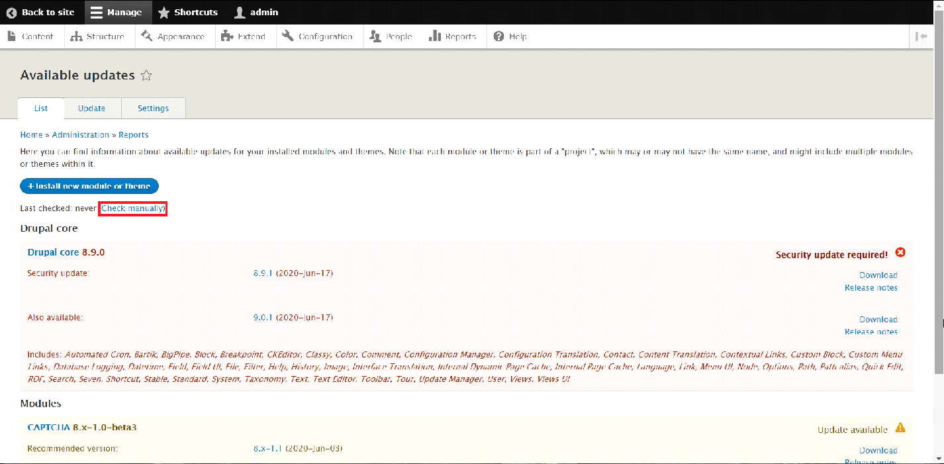Download Drupal core 8.9.1 security update
The height and width of the screenshot is (464, 944).
(878, 275)
